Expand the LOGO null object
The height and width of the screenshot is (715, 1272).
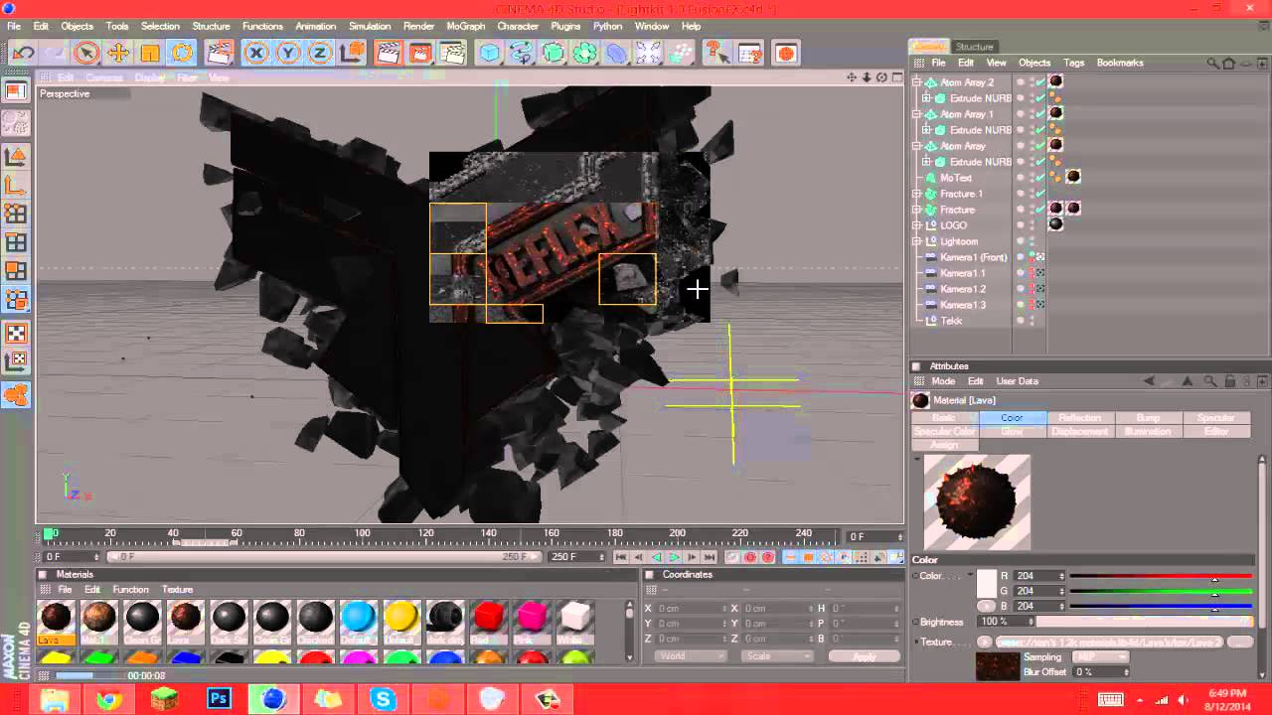(917, 225)
